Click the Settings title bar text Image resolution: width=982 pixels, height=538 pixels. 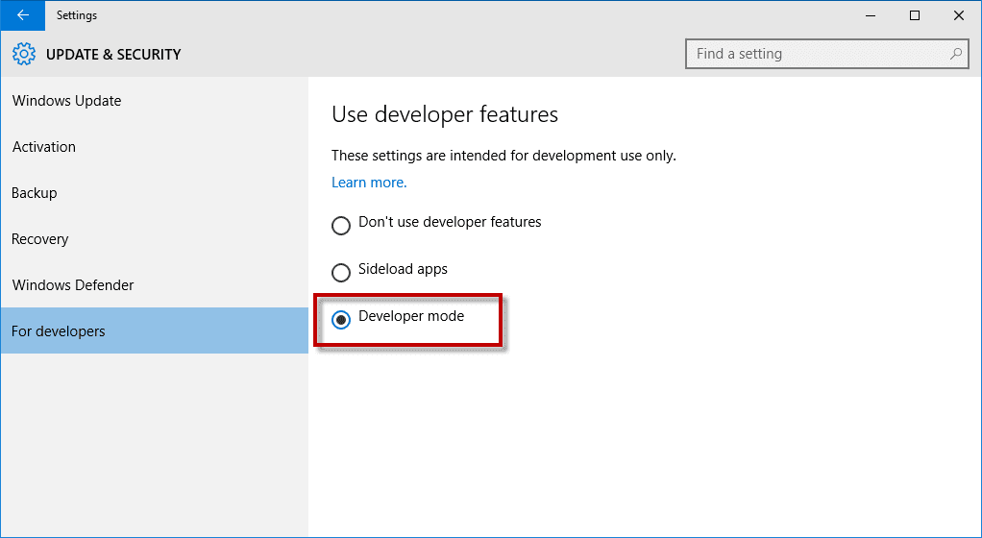coord(77,15)
